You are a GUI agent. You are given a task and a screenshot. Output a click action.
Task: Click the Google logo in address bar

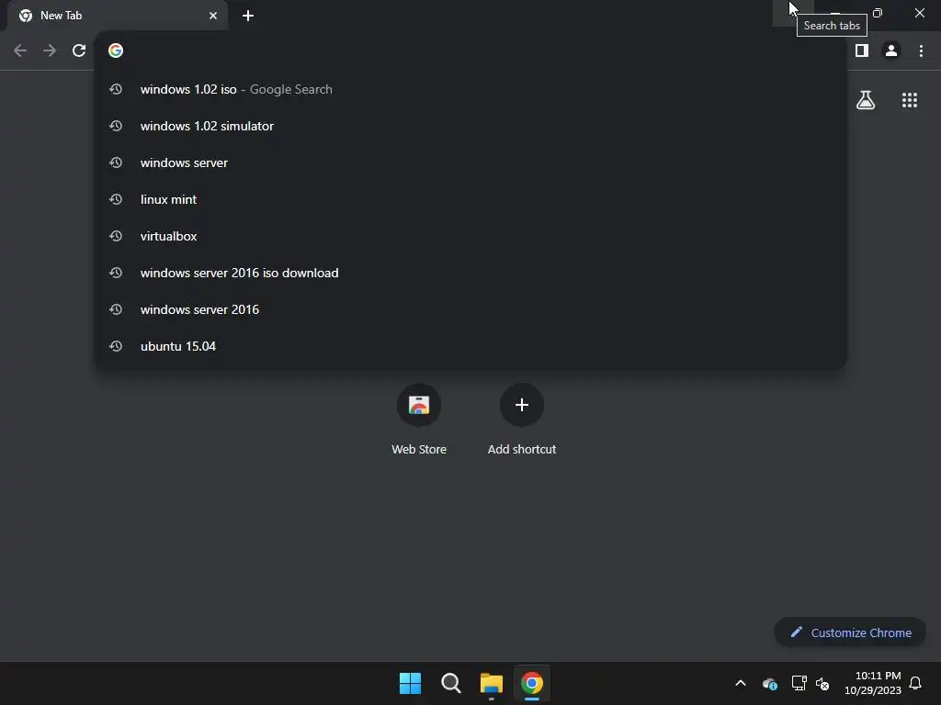click(x=116, y=50)
